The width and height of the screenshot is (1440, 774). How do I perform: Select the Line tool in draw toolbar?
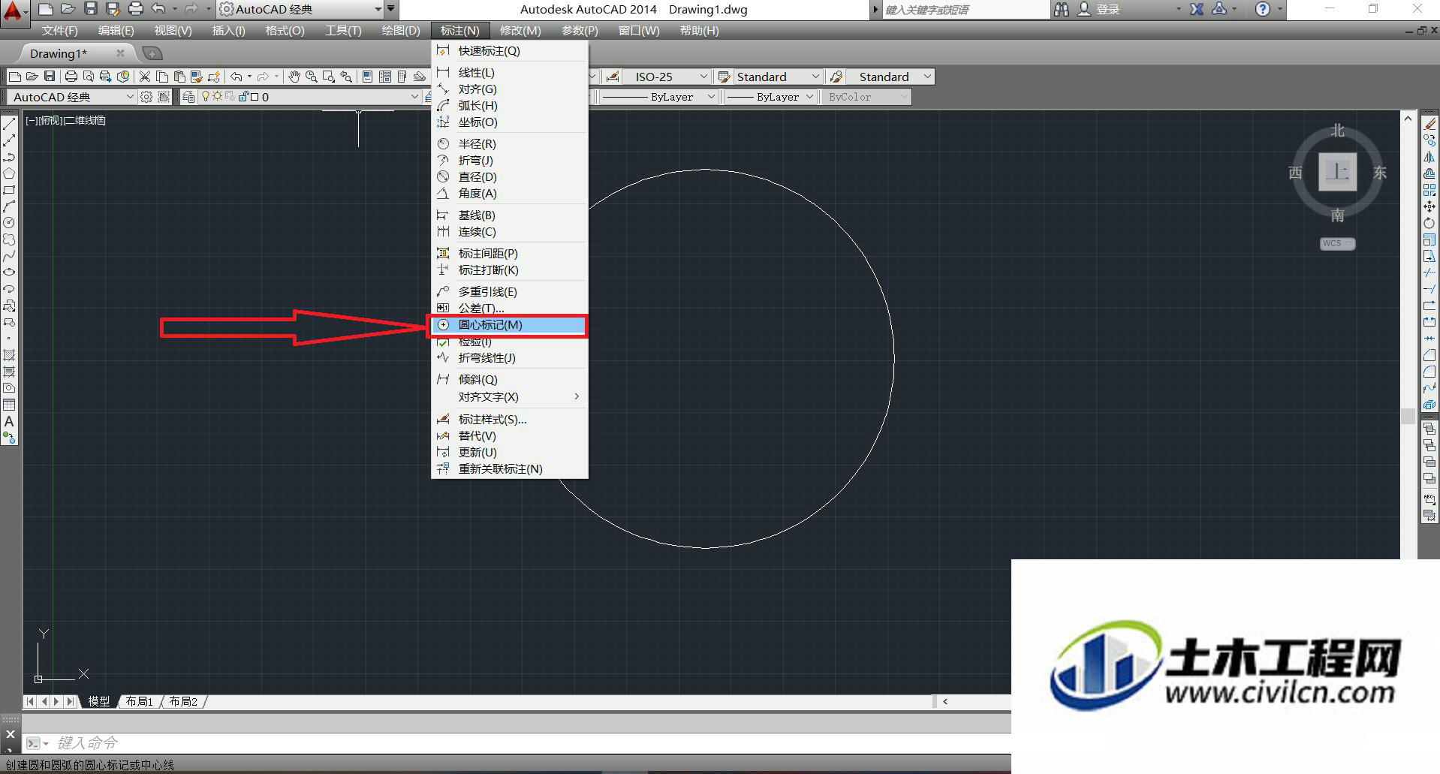[9, 123]
